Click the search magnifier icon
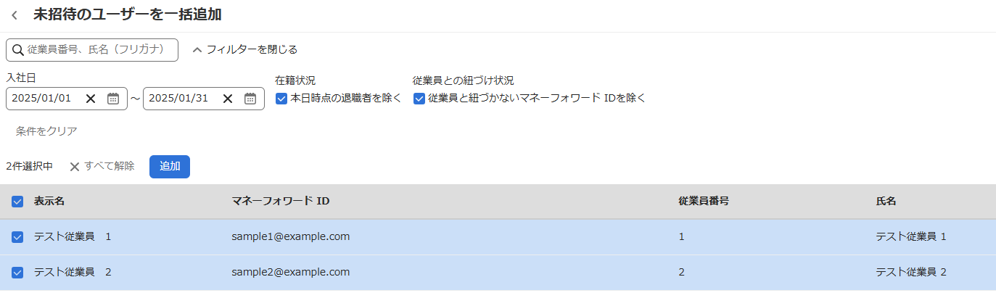Image resolution: width=996 pixels, height=306 pixels. click(17, 50)
